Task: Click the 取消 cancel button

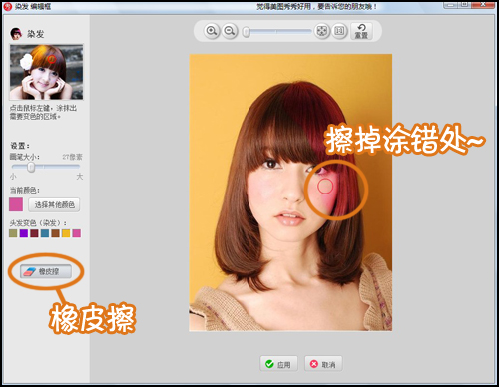Action: [x=323, y=364]
